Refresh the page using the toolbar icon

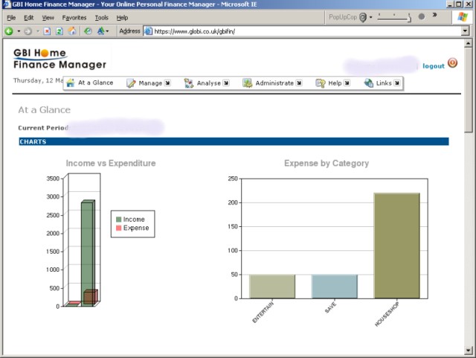59,31
